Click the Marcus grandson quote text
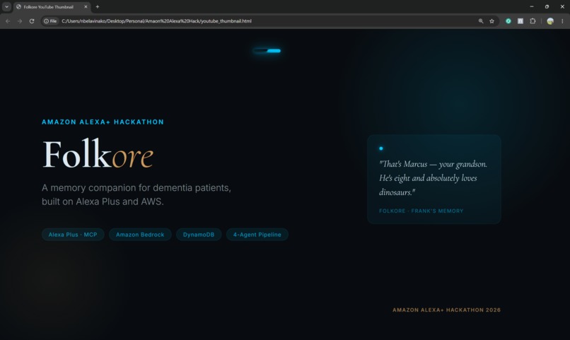 pos(433,178)
